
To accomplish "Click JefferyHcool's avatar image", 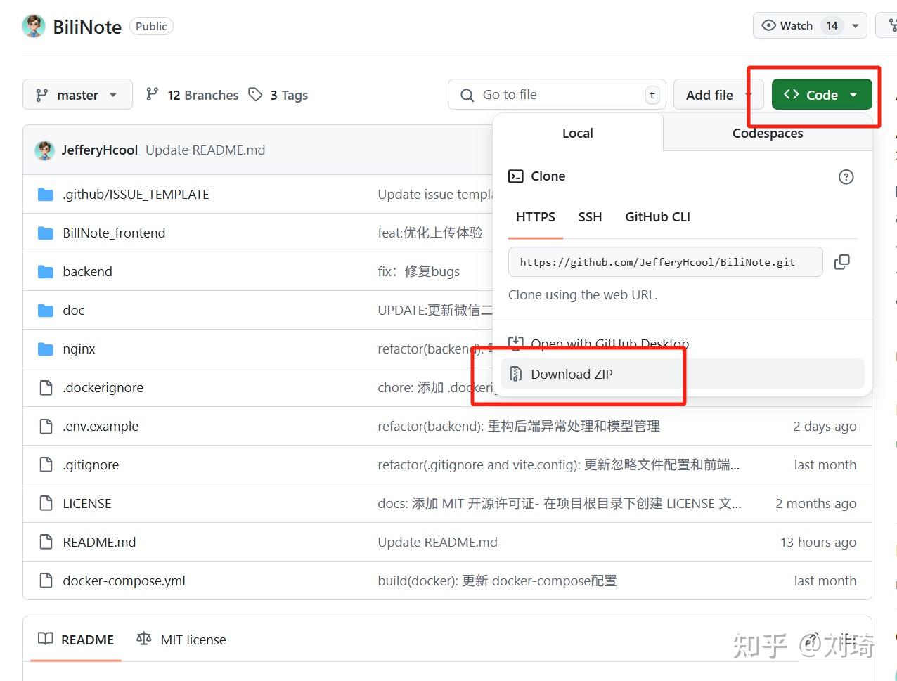I will click(44, 150).
